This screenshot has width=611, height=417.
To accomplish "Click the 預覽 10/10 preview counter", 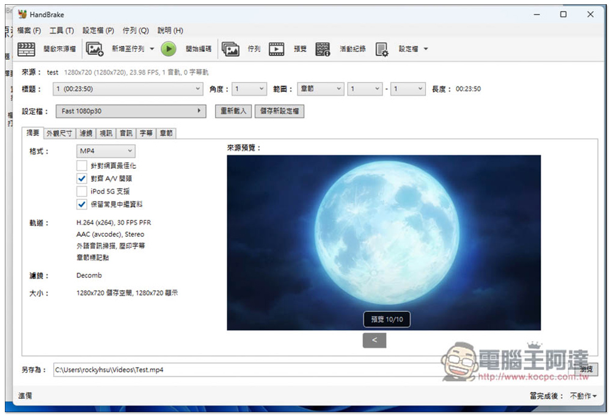I will click(387, 319).
